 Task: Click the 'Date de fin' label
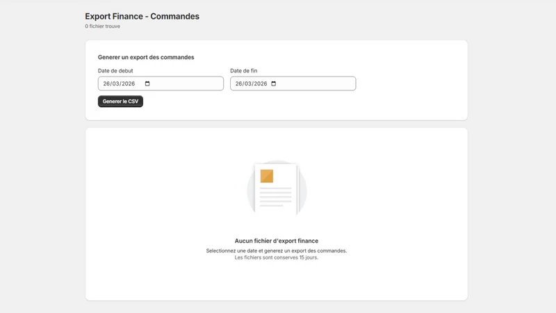tap(244, 71)
